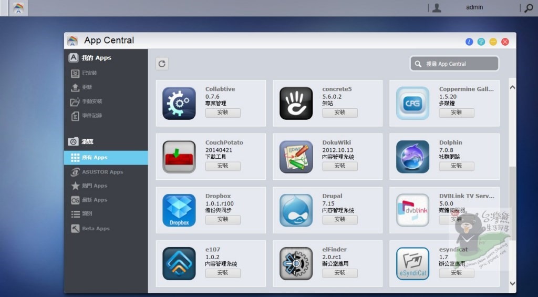This screenshot has width=538, height=297.
Task: Click the user account icon beside admin
Action: coord(437,8)
